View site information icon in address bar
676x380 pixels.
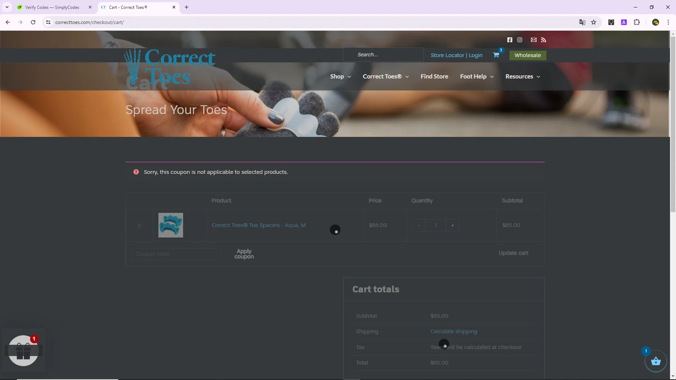point(48,22)
